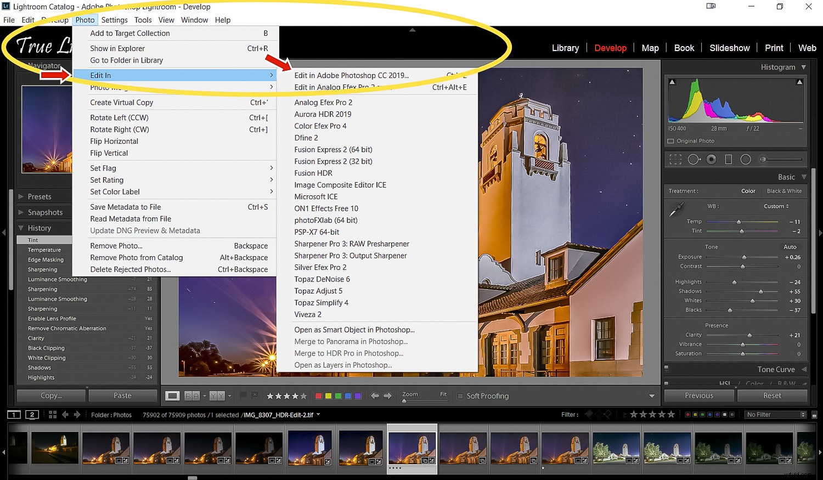This screenshot has width=823, height=480.
Task: Open the Spot Removal tool
Action: (x=694, y=159)
